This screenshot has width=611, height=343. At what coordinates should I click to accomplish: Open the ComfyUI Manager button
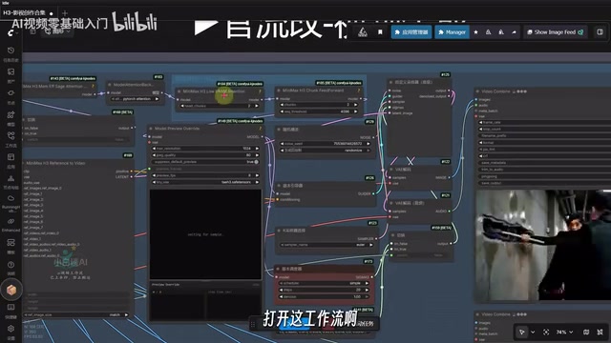[x=452, y=32]
